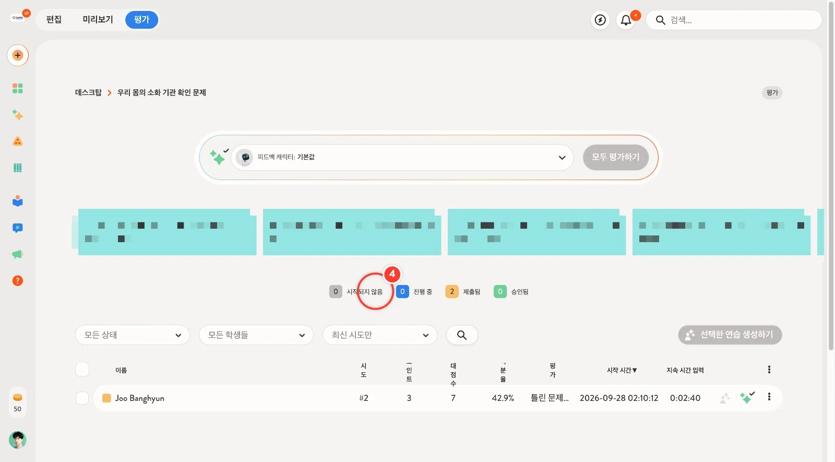The height and width of the screenshot is (462, 835).
Task: Open the three-dot menu for Joo Banghyun
Action: [x=769, y=397]
